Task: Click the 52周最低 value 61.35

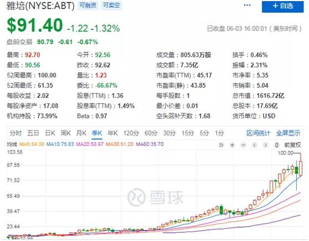Action: coord(45,86)
